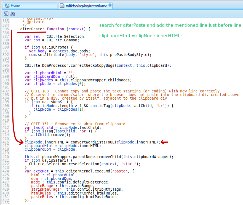
Task: Click the document icon on the edit-tools-plugin tab
Action: point(62,5)
